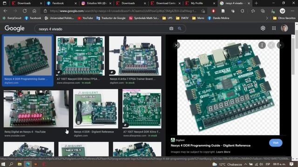Select Reloj Digital en Nexys 4 YouTube thumbnail
298x167 pixels.
pyautogui.click(x=36, y=109)
